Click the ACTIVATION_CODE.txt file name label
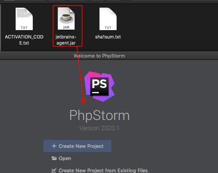Image resolution: width=218 pixels, height=173 pixels. point(24,40)
